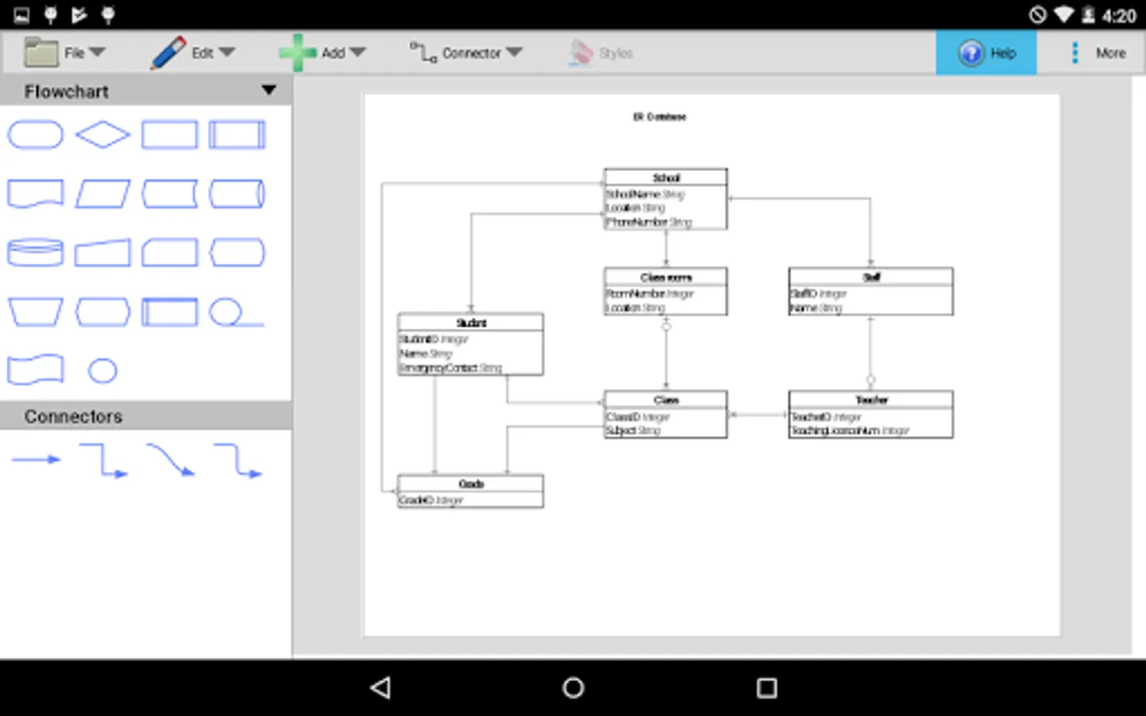
Task: Pick the database disk cylinder shape
Action: (35, 253)
